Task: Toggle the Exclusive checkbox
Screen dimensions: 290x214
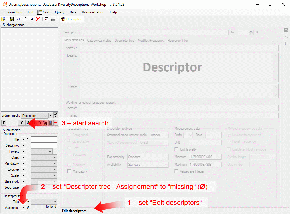Action: [69, 165]
